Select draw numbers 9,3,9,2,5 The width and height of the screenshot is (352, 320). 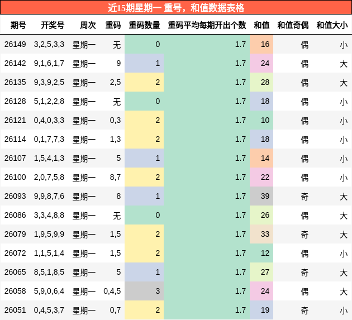pyautogui.click(x=49, y=82)
